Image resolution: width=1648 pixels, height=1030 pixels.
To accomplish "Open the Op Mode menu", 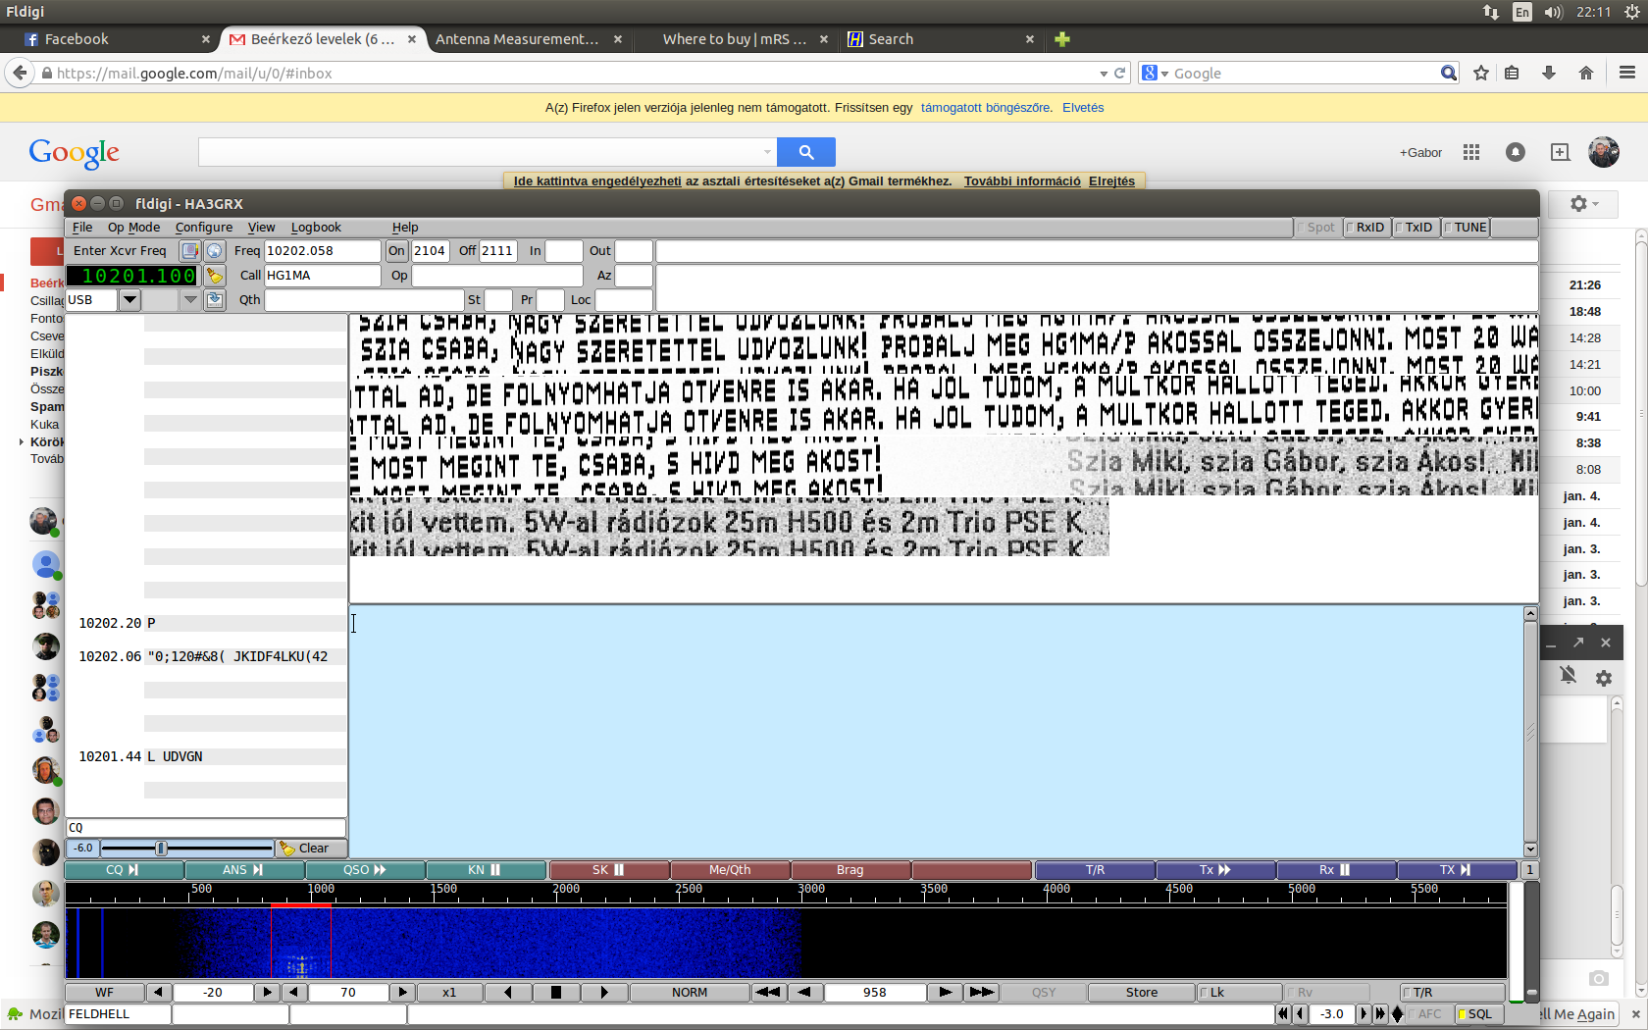I will pos(133,228).
